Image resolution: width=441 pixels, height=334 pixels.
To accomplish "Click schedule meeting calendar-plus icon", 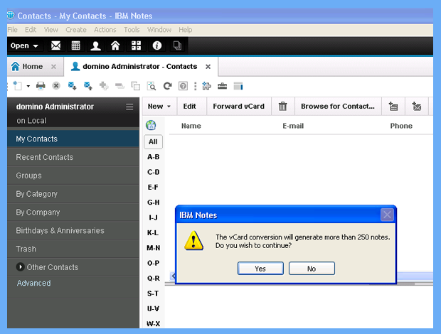I will 393,106.
